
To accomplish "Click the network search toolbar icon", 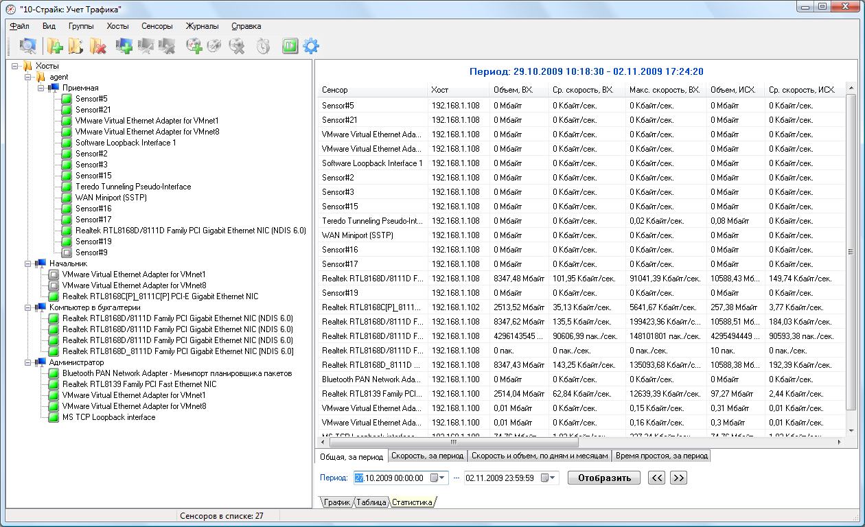I will click(28, 47).
